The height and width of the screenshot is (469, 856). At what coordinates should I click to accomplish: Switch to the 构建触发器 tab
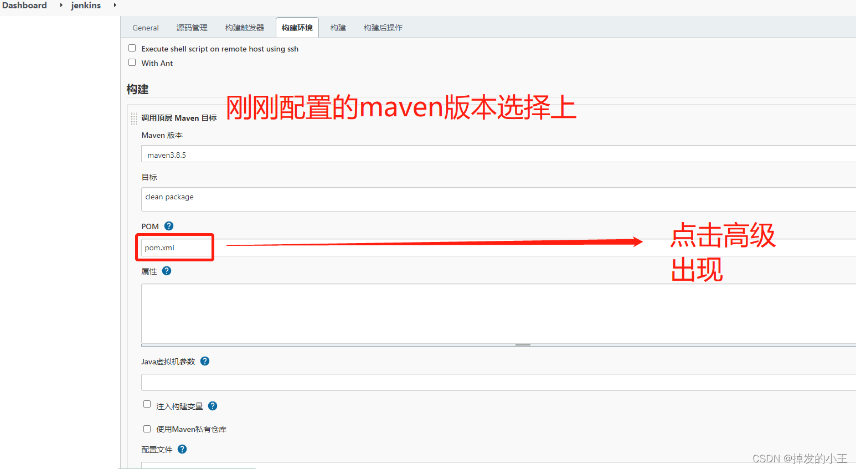tap(245, 28)
